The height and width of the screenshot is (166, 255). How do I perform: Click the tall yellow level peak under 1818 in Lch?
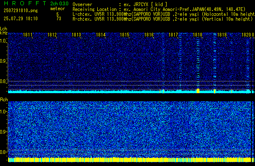pyautogui.click(x=198, y=91)
